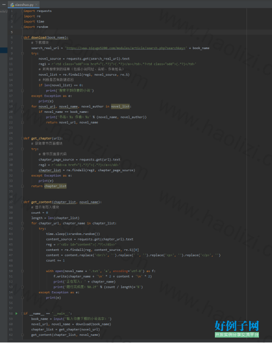Collapse the import block fold marker at line 1
This screenshot has width=272, height=343.
click(22, 11)
